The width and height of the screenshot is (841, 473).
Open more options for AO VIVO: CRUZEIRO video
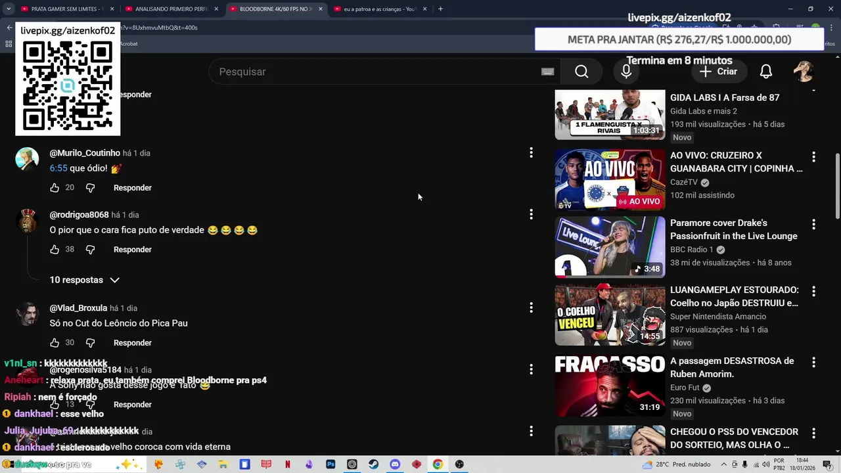click(813, 157)
